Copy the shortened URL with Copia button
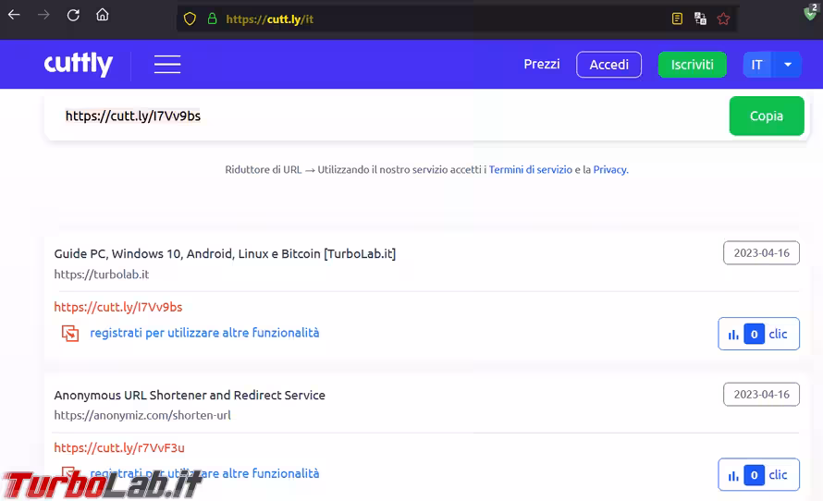 point(766,116)
